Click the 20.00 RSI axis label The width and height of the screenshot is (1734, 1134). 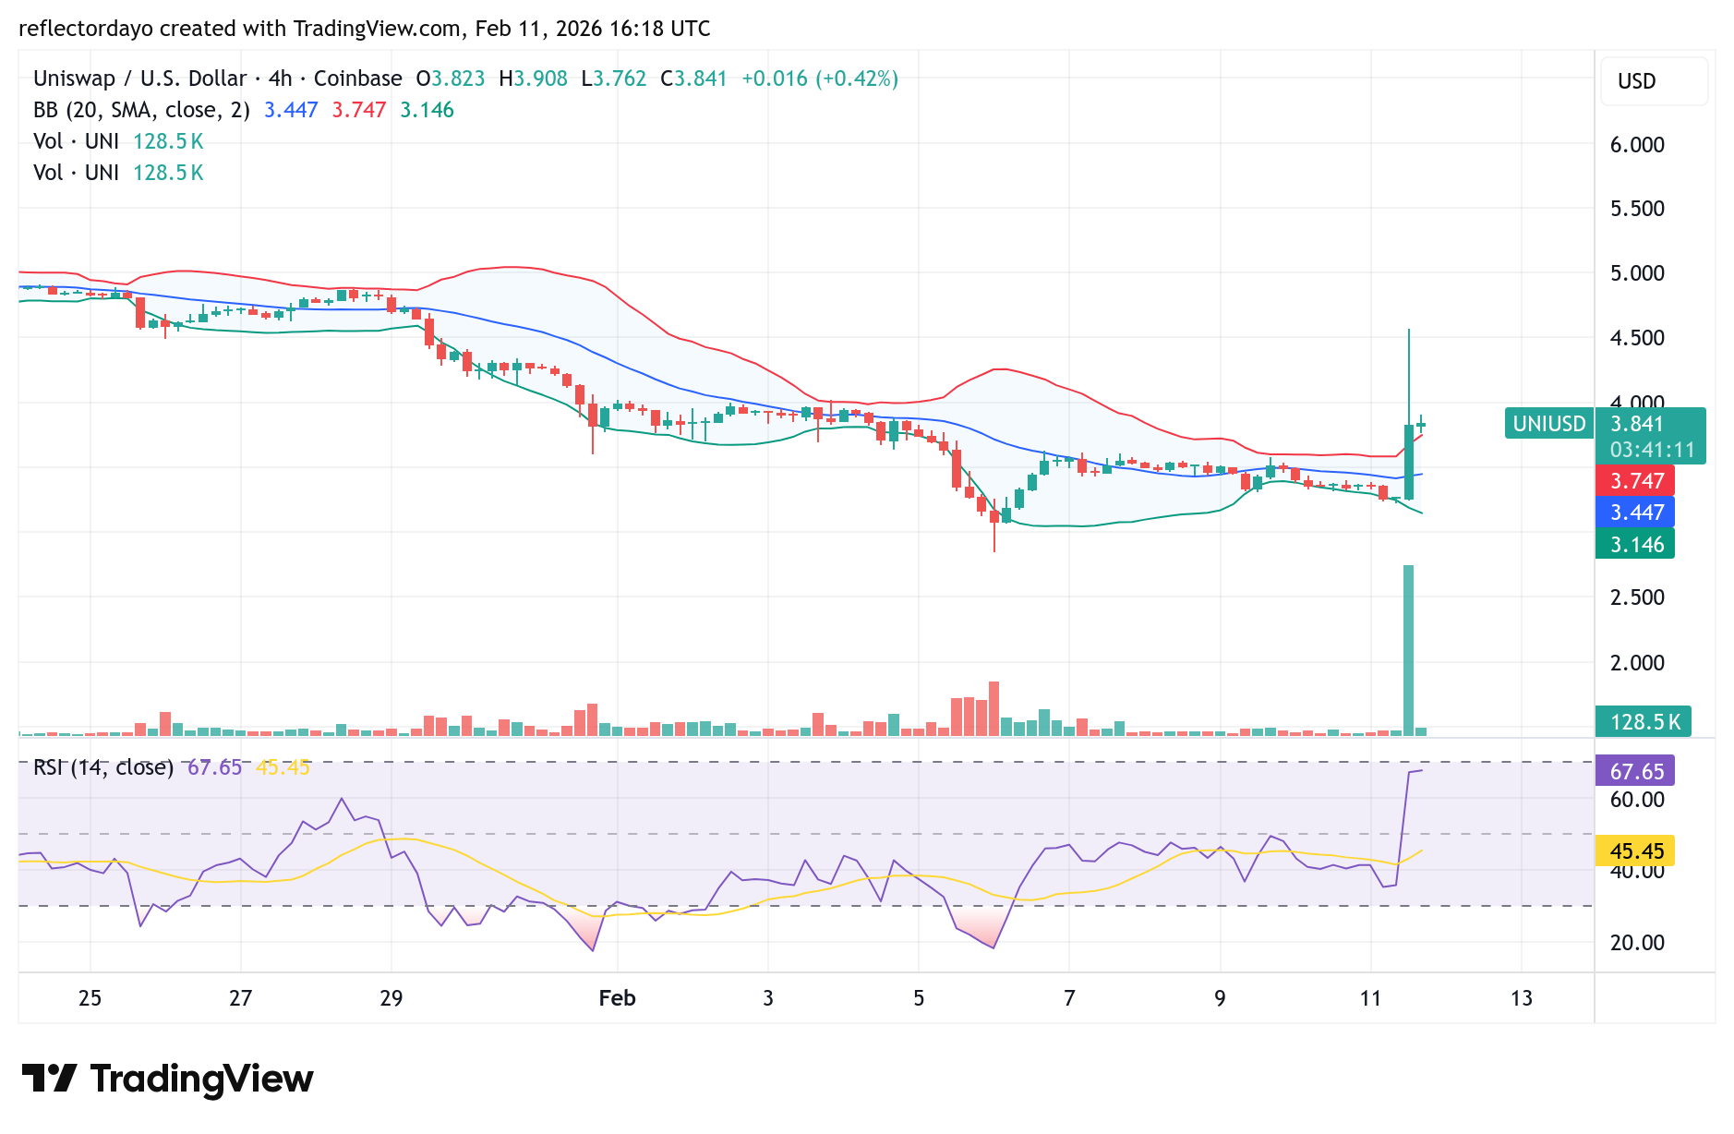[1637, 943]
